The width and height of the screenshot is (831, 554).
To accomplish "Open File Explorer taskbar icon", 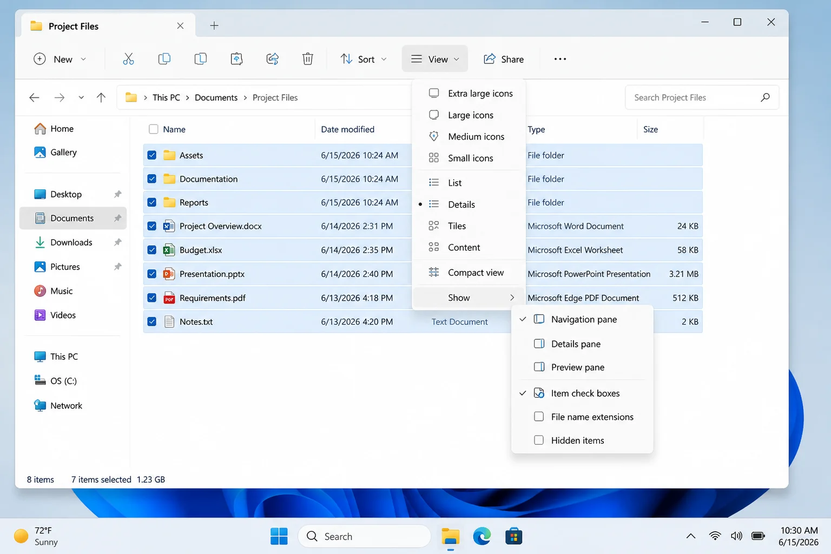I will 450,536.
